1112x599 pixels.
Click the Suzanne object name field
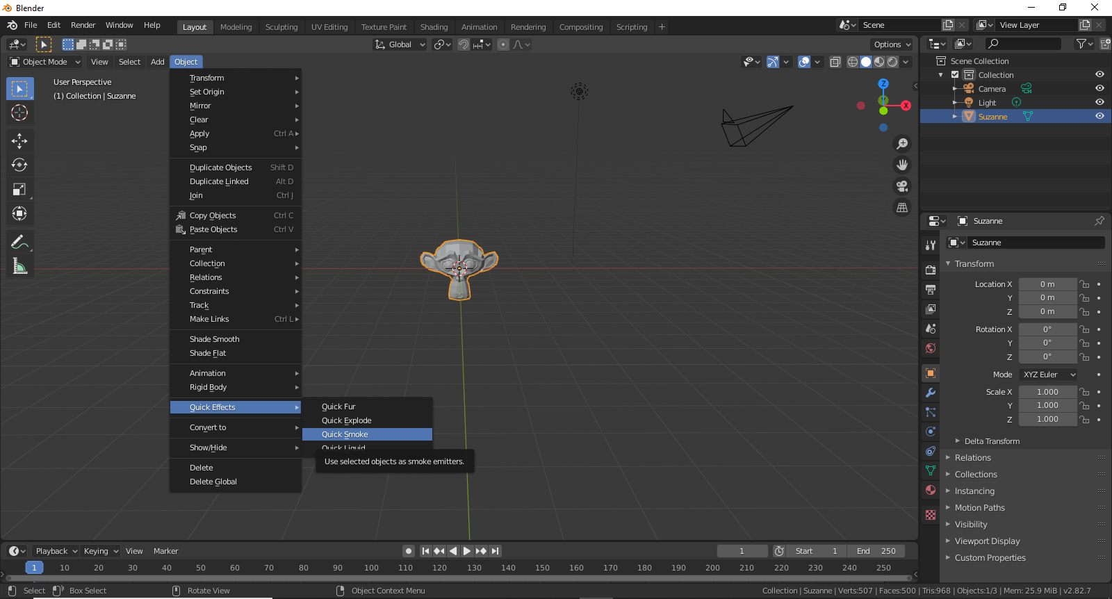pos(1036,243)
